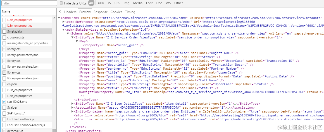Switch to the Headers tab
The height and width of the screenshot is (132, 324).
(70, 12)
